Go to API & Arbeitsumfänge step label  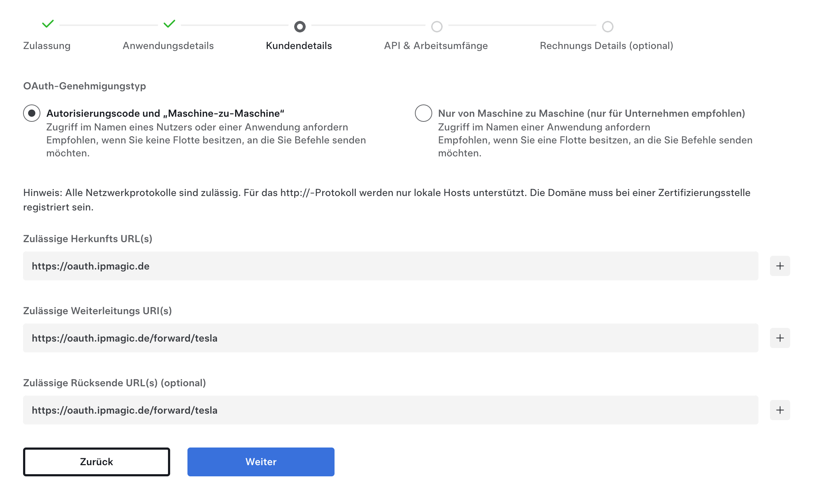tap(436, 46)
